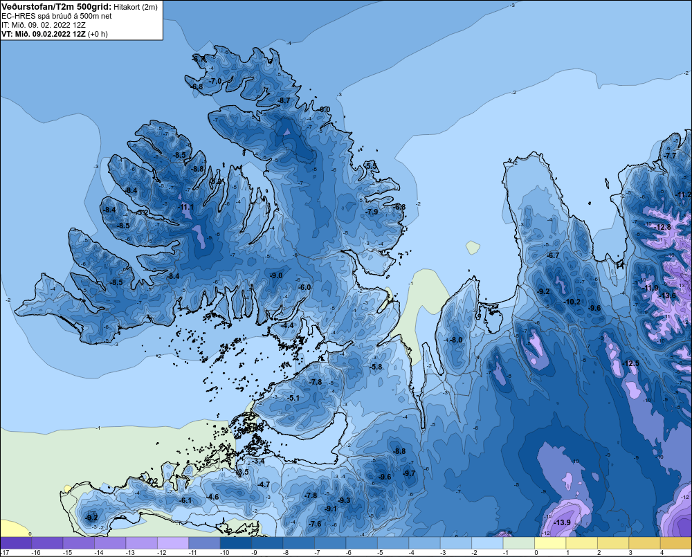Click the -13.9 temperature label
692x557 pixels.
(x=562, y=522)
